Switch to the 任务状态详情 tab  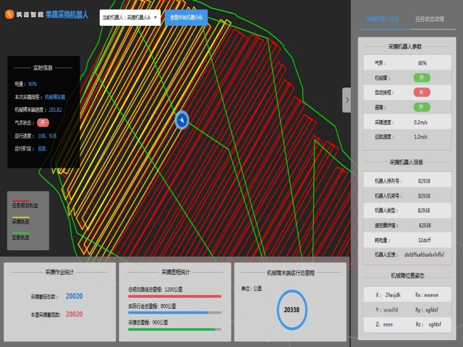point(429,19)
